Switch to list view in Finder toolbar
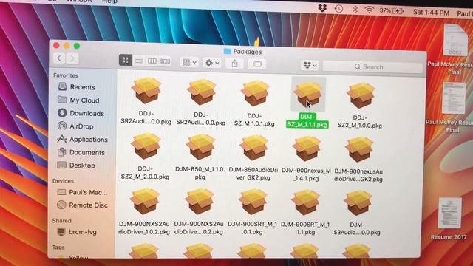The width and height of the screenshot is (473, 266). 139,61
